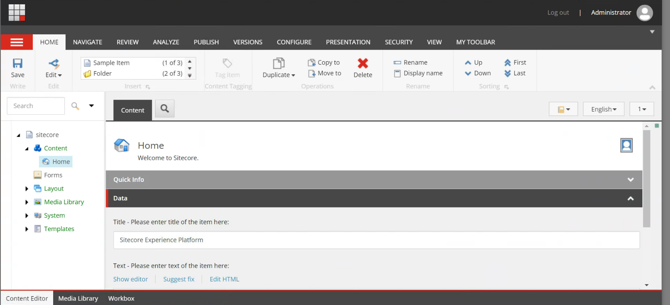Open the search tab beside Content
This screenshot has width=670, height=305.
(165, 108)
